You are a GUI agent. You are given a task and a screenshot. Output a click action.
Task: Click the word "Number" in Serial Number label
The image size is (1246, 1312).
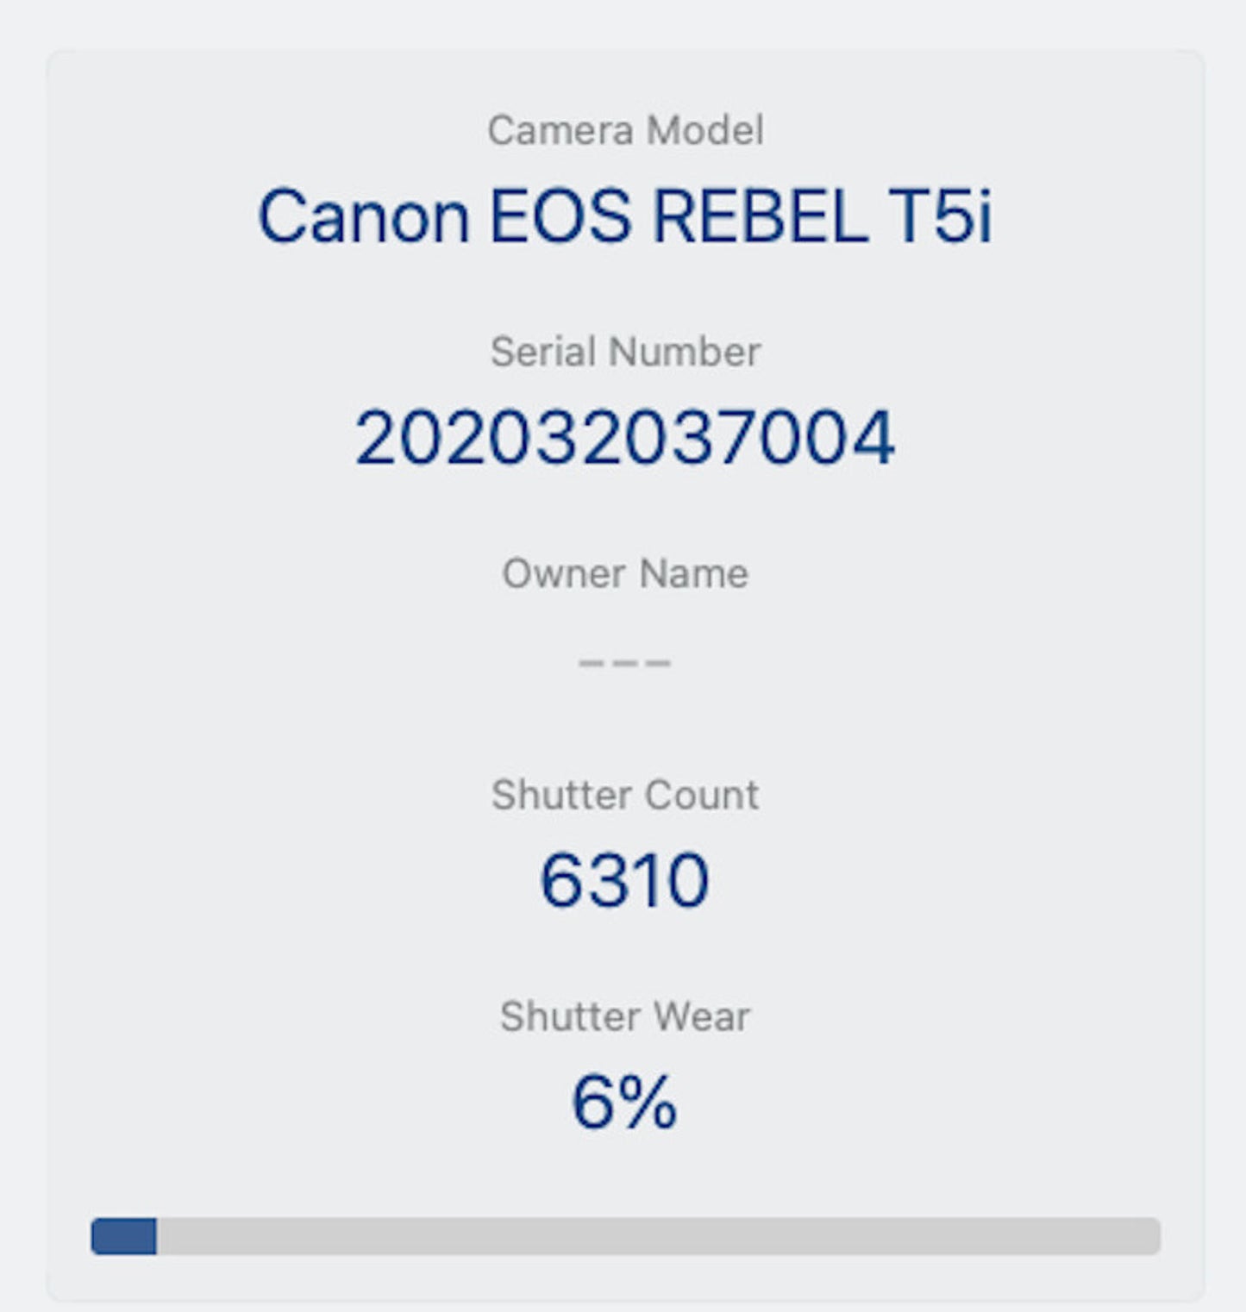click(685, 352)
